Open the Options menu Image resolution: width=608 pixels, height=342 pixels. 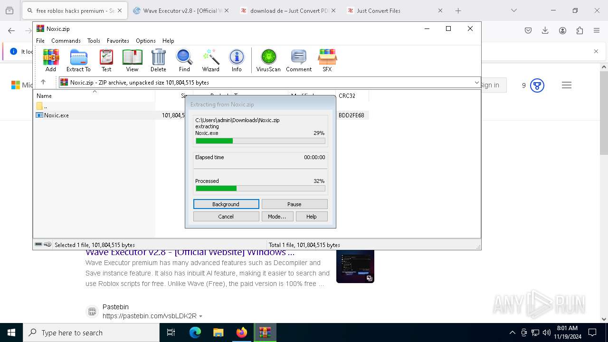click(146, 41)
